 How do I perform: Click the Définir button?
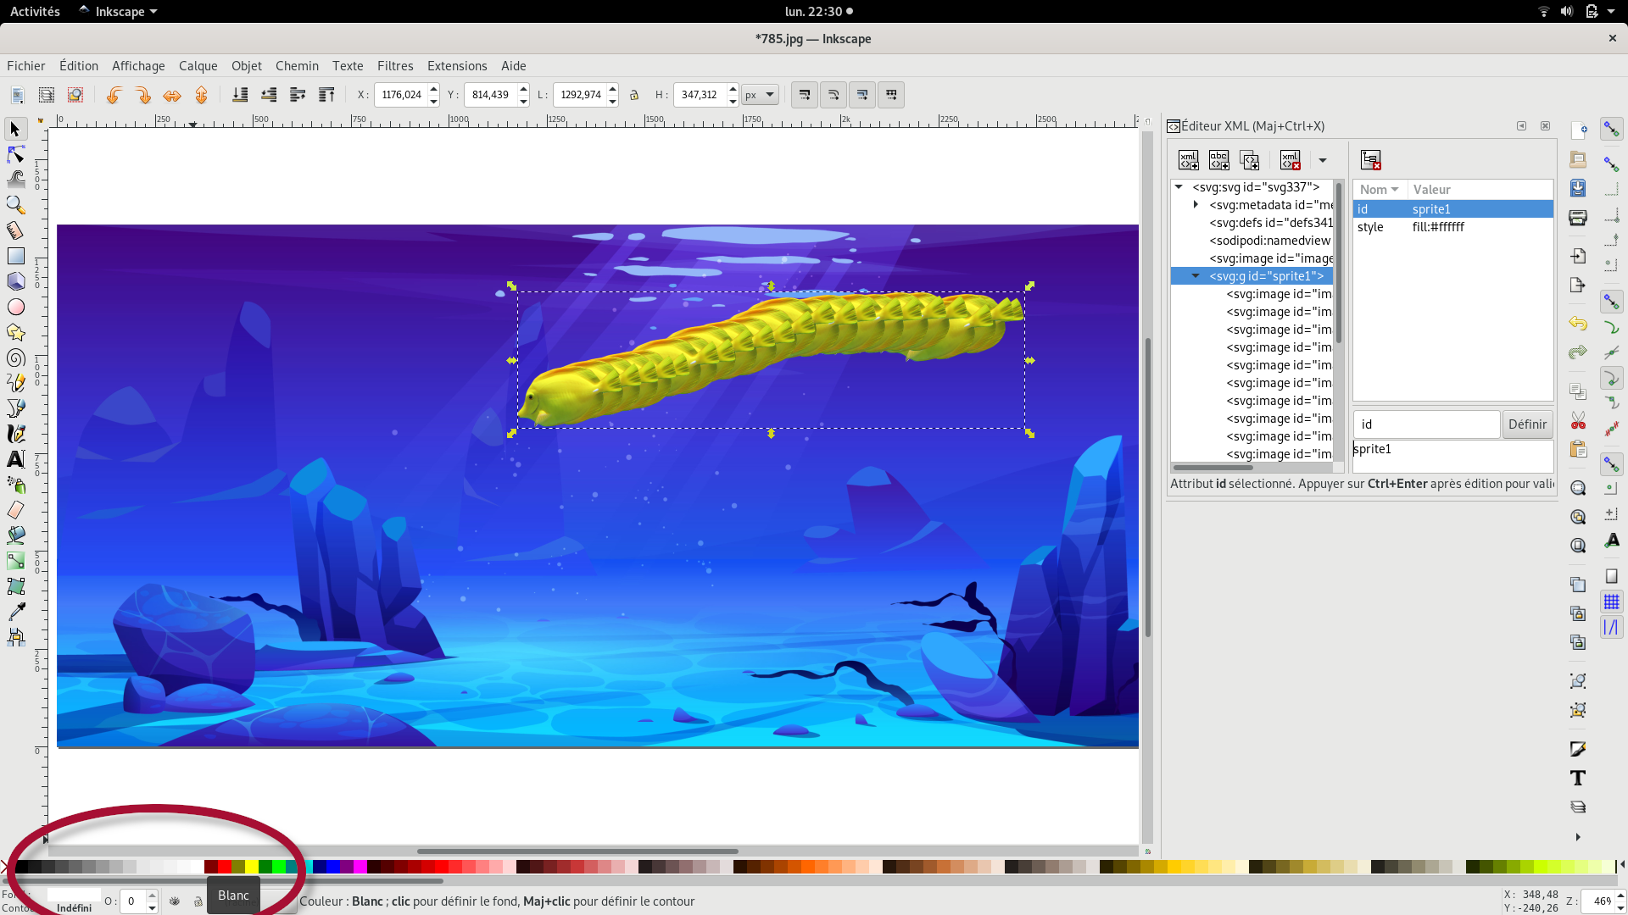1527,424
